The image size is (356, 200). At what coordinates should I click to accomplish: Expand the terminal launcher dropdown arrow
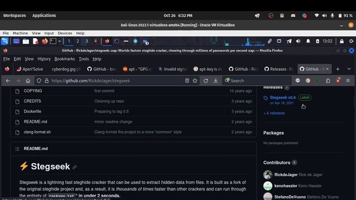coord(60,41)
